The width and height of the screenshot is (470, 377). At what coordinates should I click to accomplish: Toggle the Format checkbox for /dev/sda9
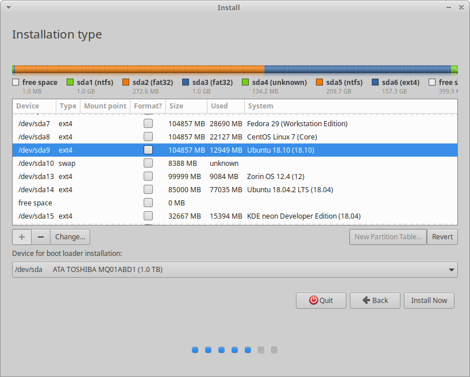point(148,150)
